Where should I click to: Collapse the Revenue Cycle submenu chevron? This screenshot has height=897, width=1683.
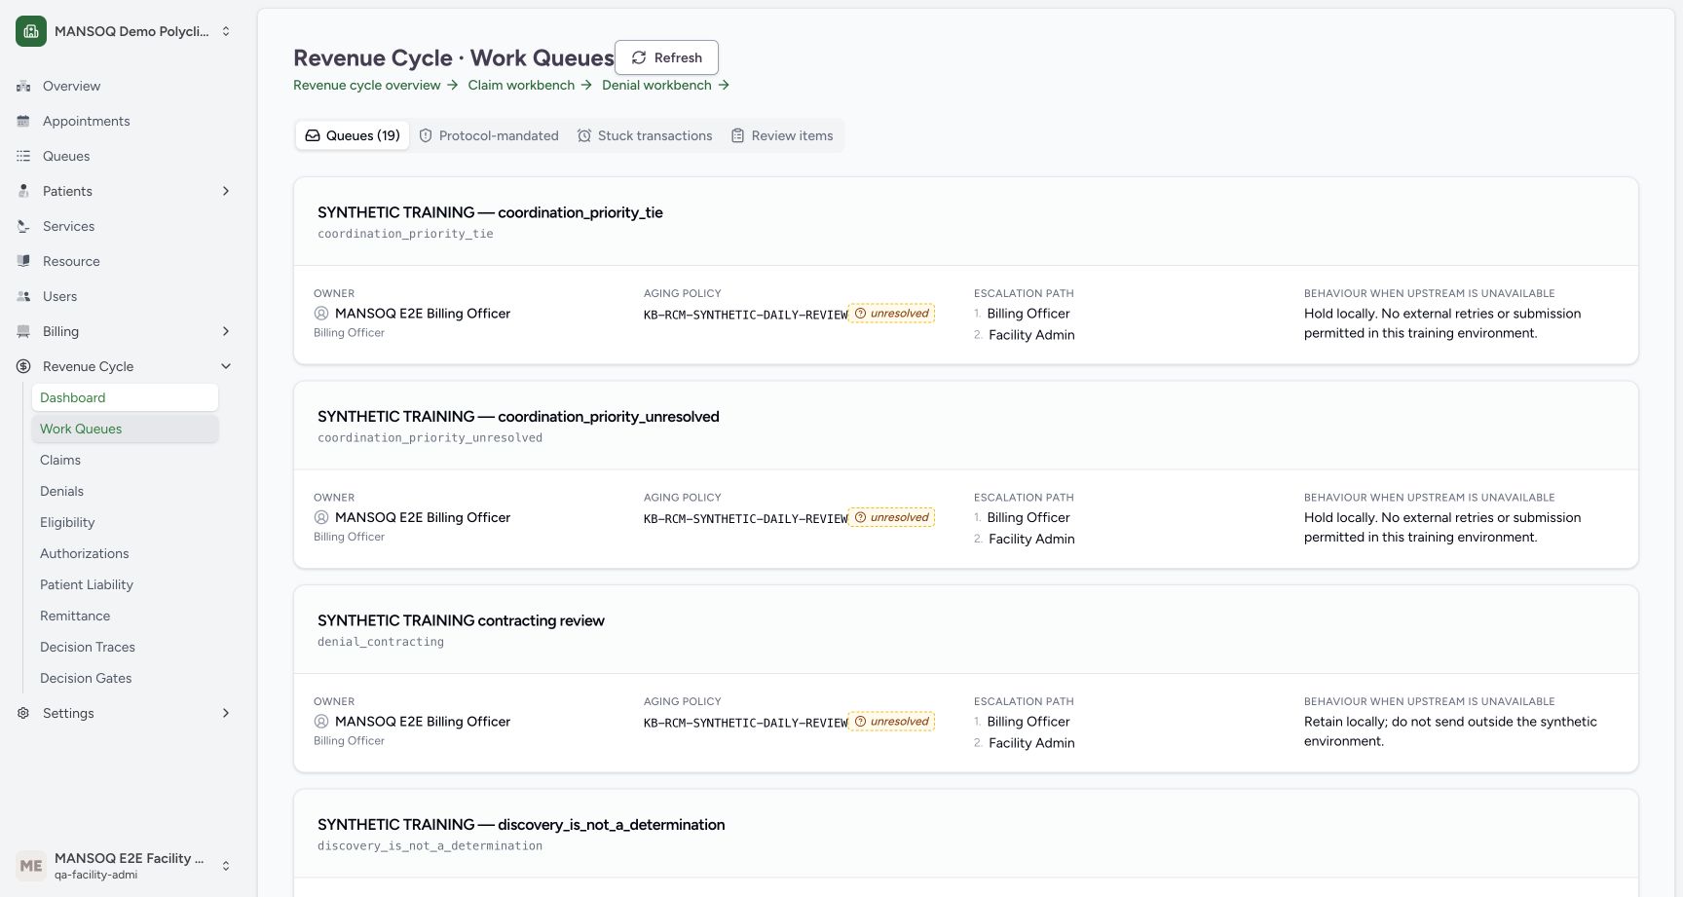coord(226,366)
